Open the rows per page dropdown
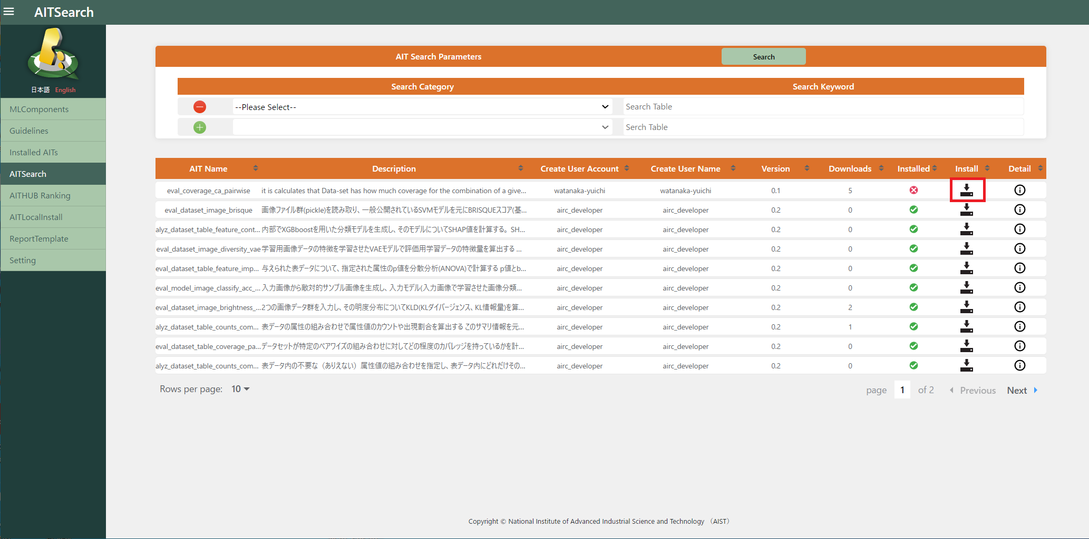 tap(240, 389)
